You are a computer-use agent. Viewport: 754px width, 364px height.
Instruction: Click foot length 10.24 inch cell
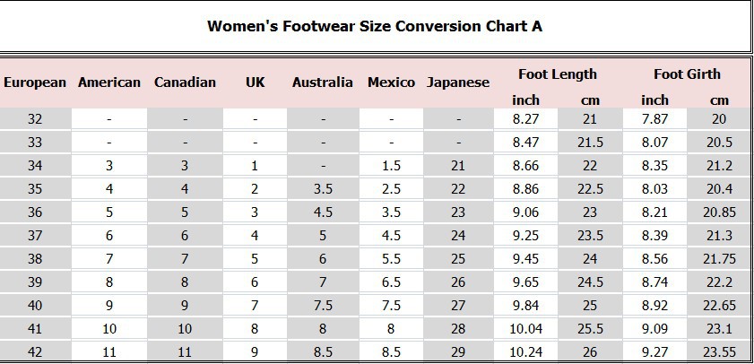(x=526, y=352)
